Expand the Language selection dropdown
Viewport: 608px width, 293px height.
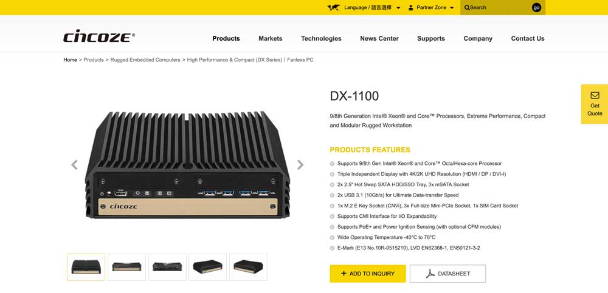(398, 8)
